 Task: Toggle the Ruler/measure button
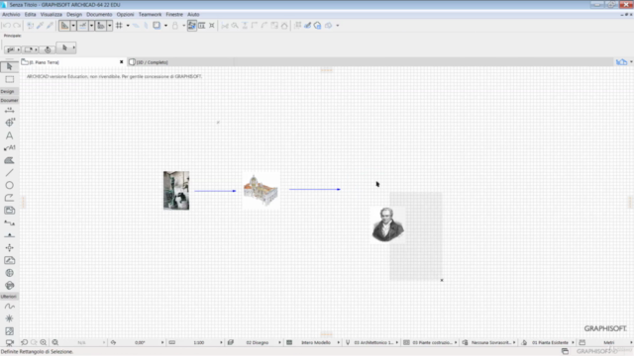click(x=100, y=26)
